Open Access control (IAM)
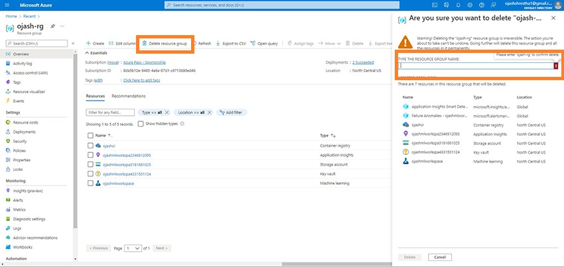 coord(31,73)
